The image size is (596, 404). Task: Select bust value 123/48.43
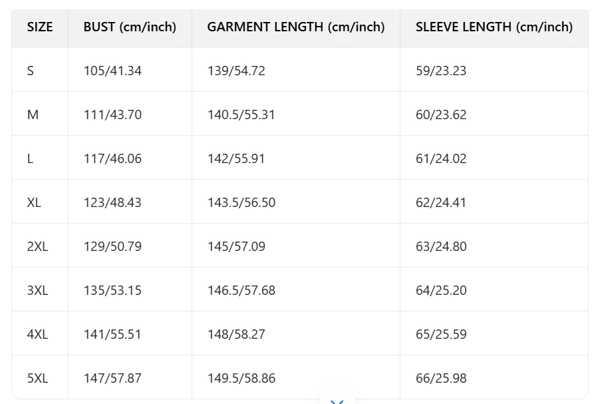pos(112,202)
